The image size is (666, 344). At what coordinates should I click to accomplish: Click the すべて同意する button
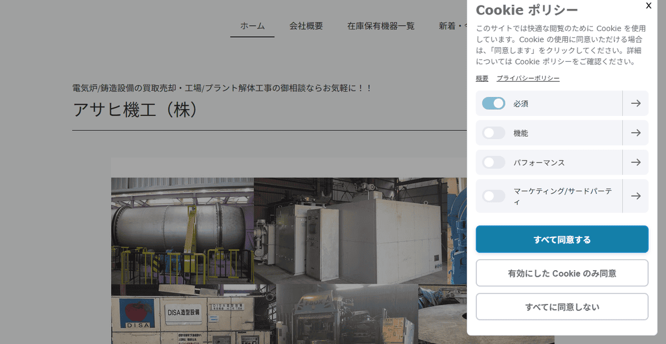coord(562,239)
